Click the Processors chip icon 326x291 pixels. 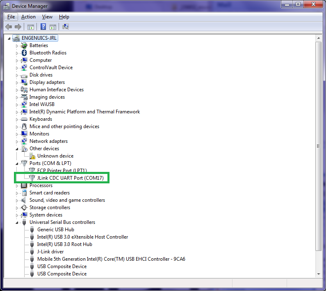point(24,185)
